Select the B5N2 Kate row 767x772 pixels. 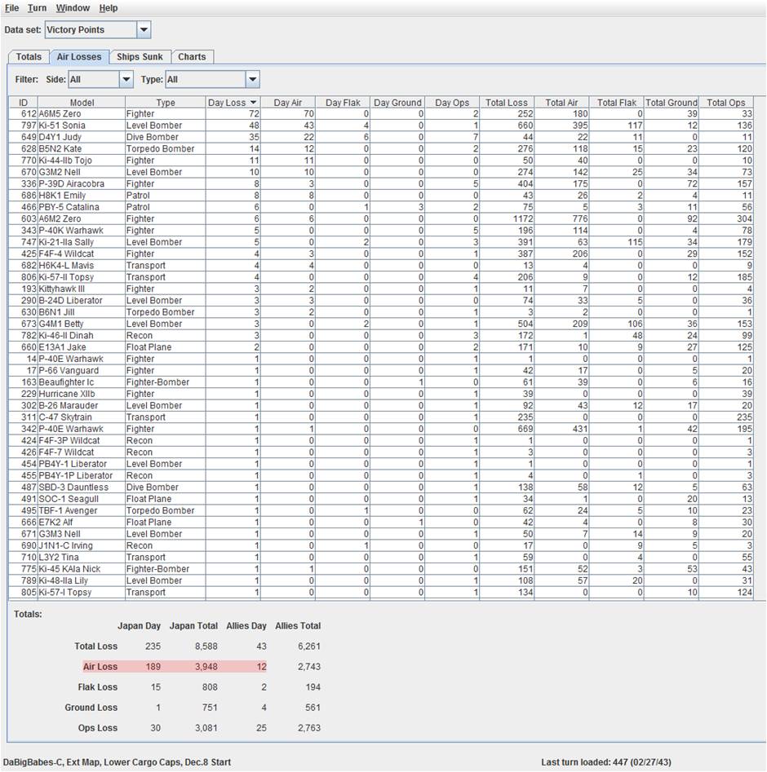click(x=381, y=148)
